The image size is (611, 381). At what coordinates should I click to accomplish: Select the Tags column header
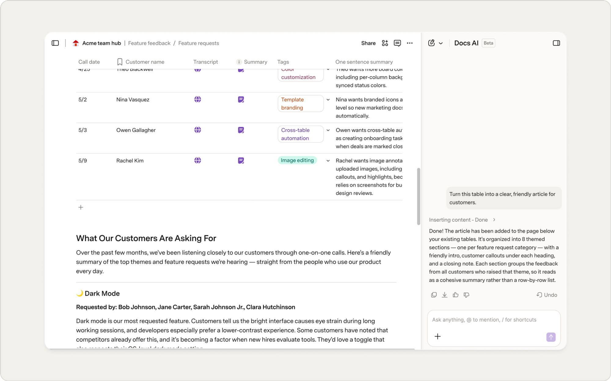coord(283,62)
